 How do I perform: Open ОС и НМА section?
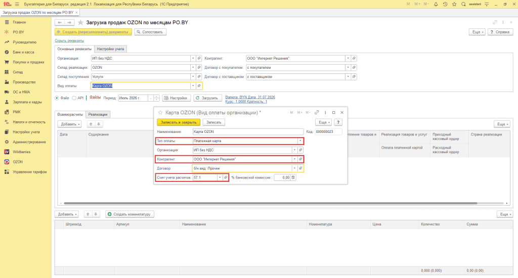[21, 92]
